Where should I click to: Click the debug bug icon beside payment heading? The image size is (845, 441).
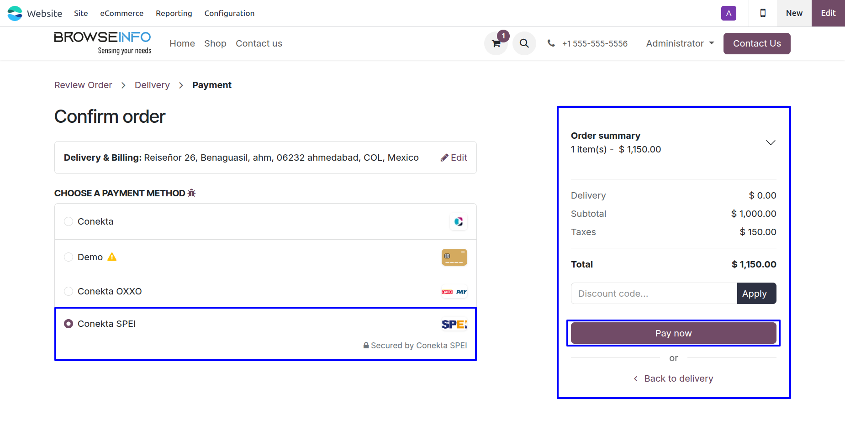pos(192,193)
